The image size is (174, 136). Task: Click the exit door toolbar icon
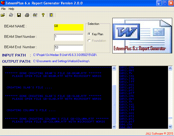tap(51, 15)
